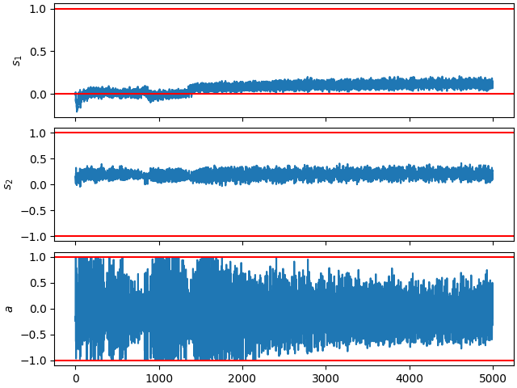The height and width of the screenshot is (388, 517).
Task: Click the blue s1 trace near 3000
Action: pos(326,85)
